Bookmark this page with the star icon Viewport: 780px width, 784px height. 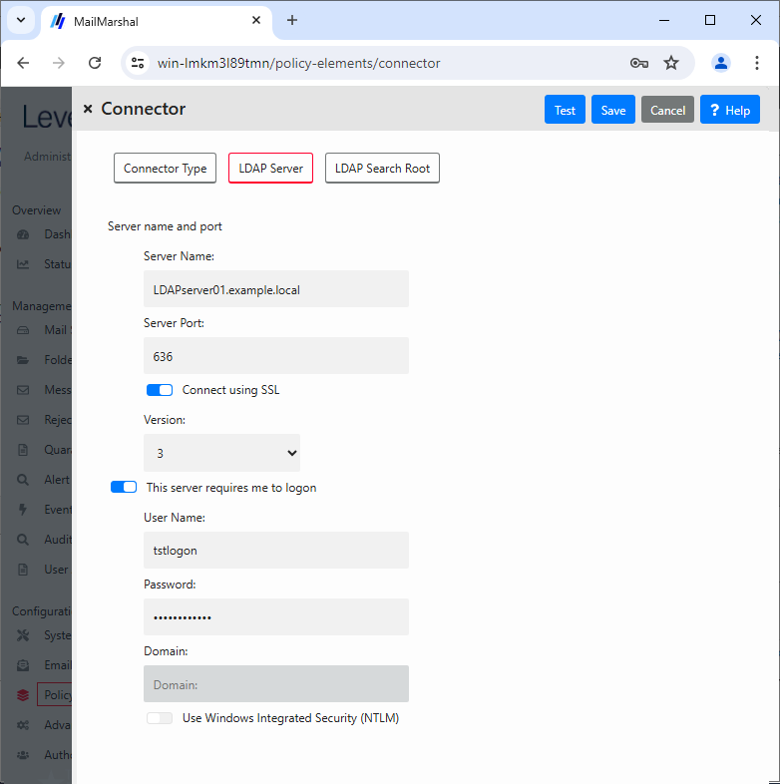pyautogui.click(x=671, y=63)
